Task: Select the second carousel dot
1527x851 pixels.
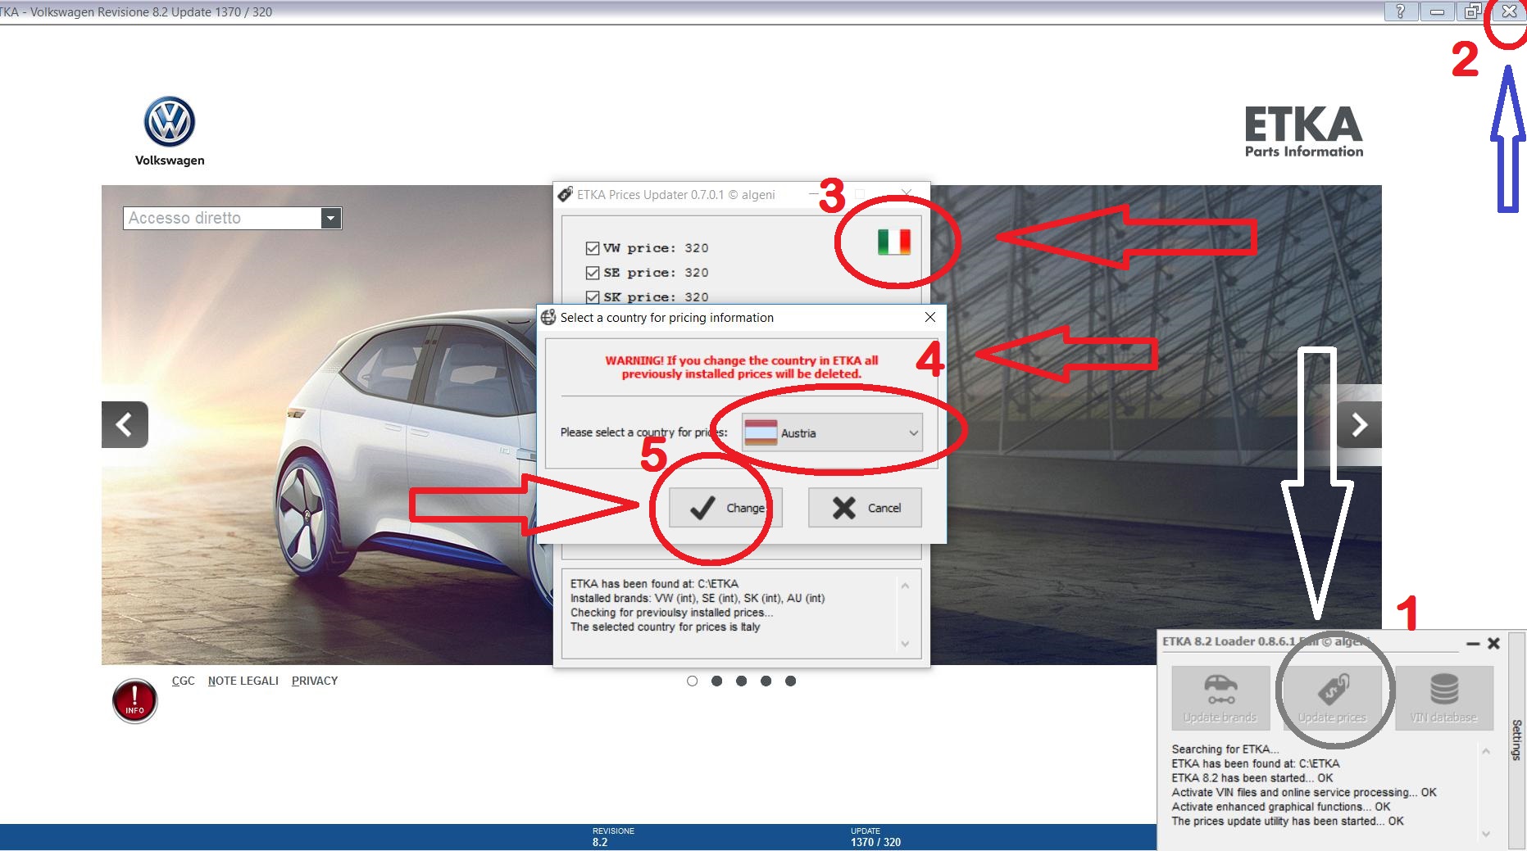Action: (717, 681)
